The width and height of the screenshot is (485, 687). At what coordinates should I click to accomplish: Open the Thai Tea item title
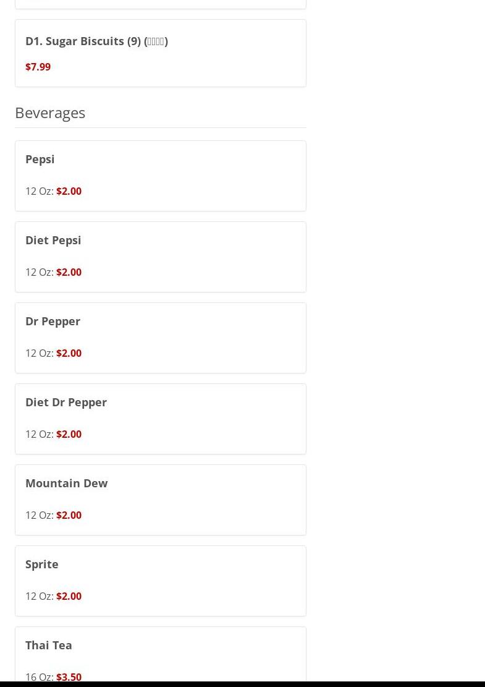point(49,645)
